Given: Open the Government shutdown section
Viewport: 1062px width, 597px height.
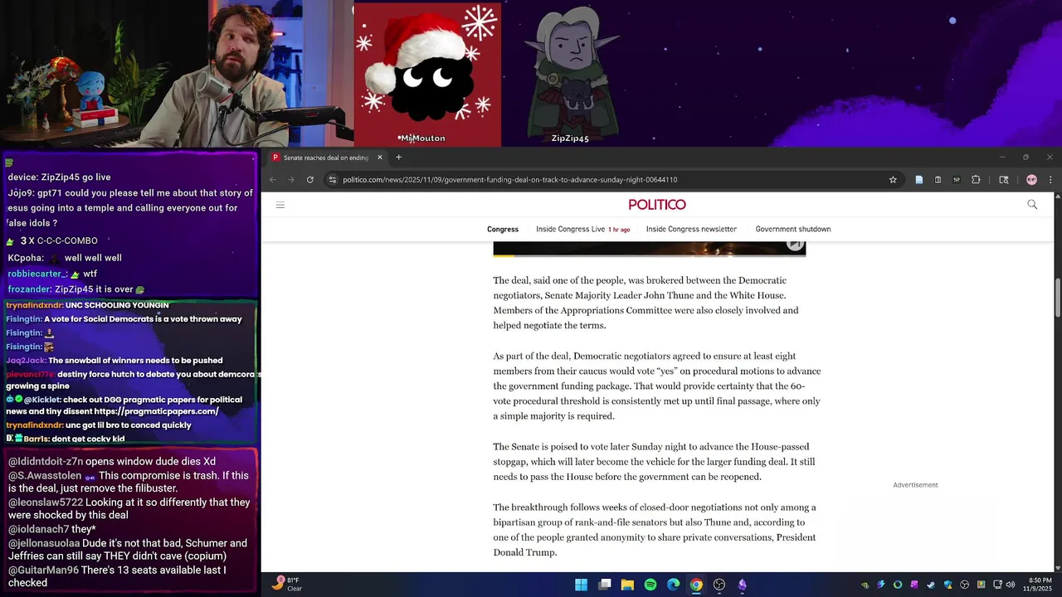Looking at the screenshot, I should point(793,229).
